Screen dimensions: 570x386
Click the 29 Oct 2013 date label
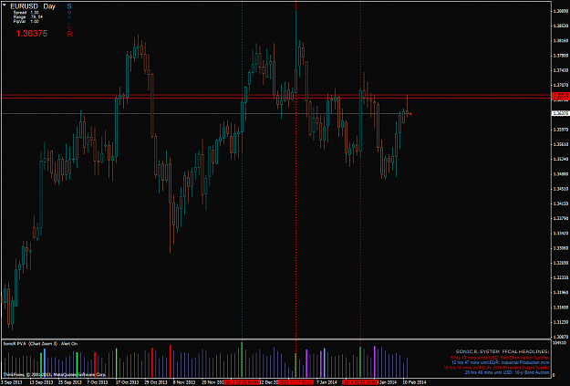coord(156,382)
